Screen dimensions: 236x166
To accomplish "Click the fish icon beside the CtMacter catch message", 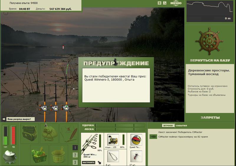I will click(x=153, y=137).
